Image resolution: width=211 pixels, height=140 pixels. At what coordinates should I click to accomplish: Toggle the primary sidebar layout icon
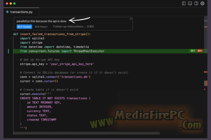pyautogui.click(x=184, y=3)
